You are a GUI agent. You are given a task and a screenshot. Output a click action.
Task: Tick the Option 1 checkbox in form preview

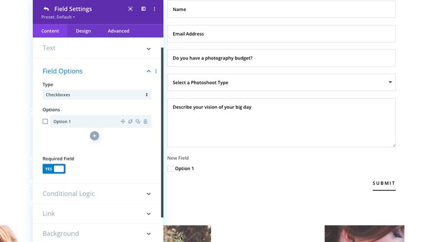(170, 169)
